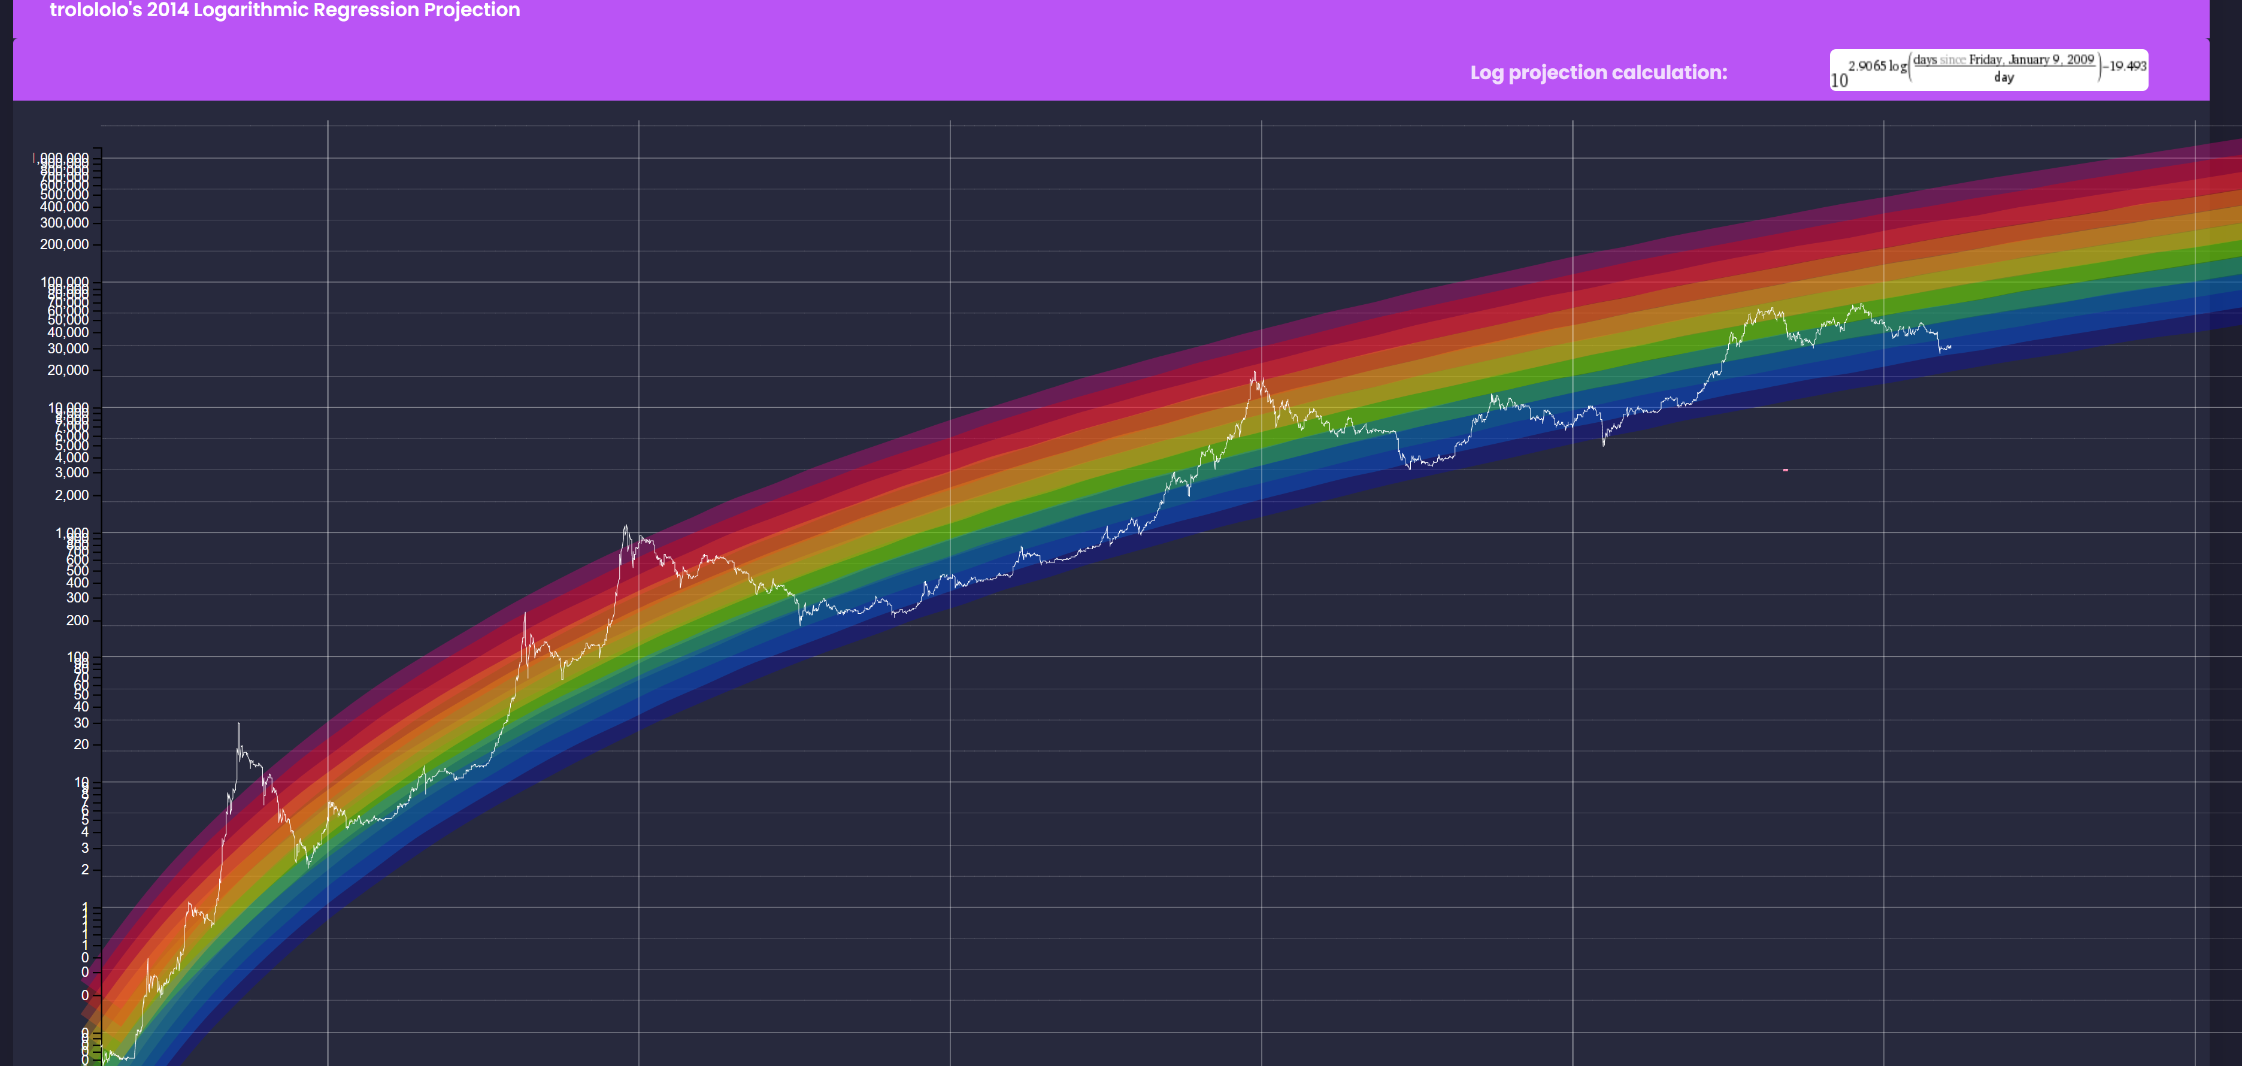The width and height of the screenshot is (2242, 1066).
Task: Click the "40,000" y-axis label
Action: tap(68, 332)
